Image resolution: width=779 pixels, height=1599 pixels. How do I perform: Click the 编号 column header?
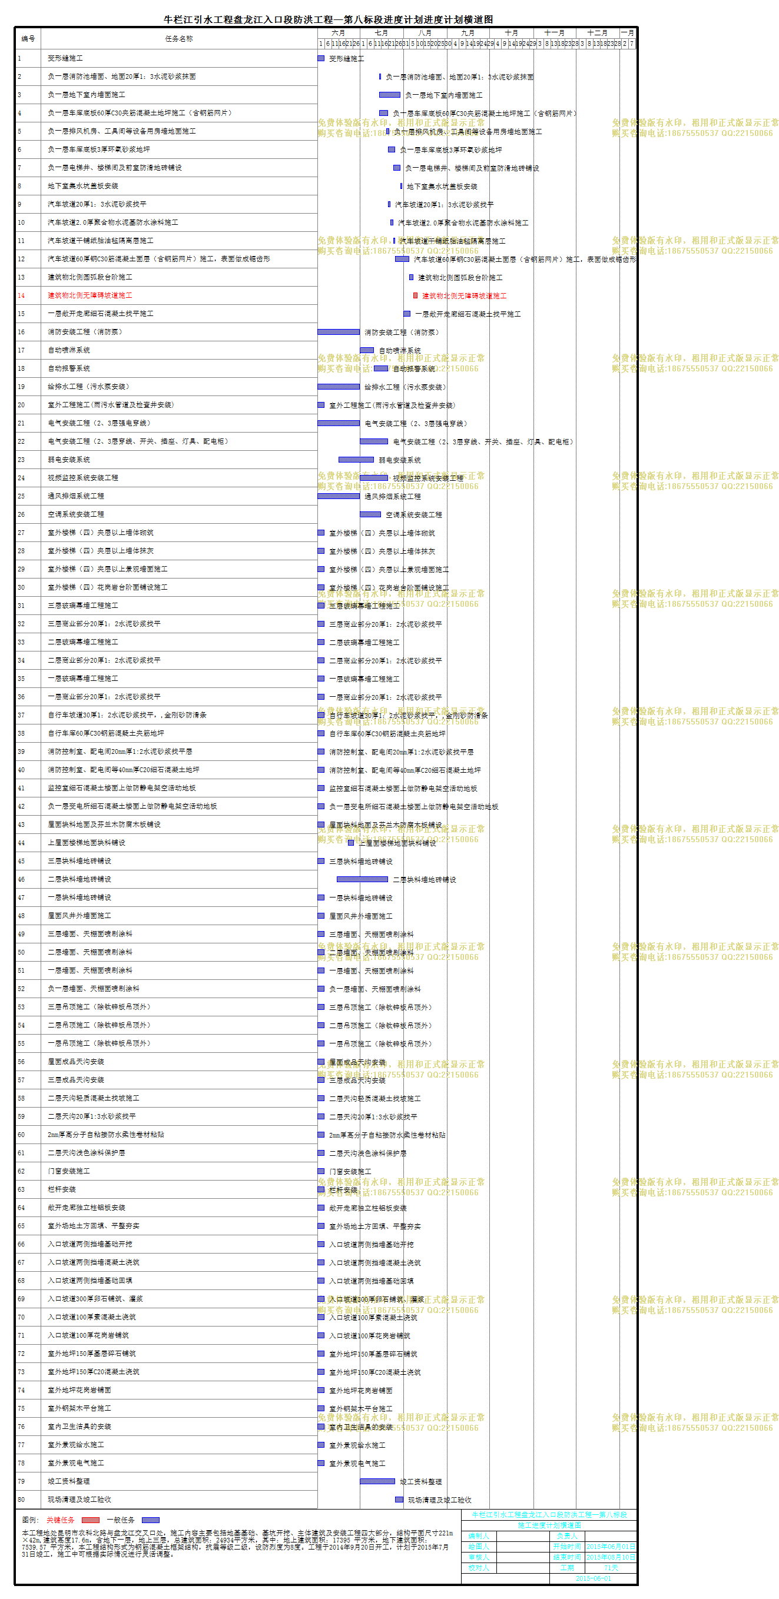pos(28,38)
